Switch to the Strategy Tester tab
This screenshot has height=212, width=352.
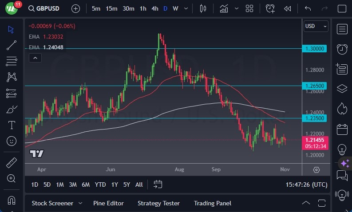(x=158, y=203)
